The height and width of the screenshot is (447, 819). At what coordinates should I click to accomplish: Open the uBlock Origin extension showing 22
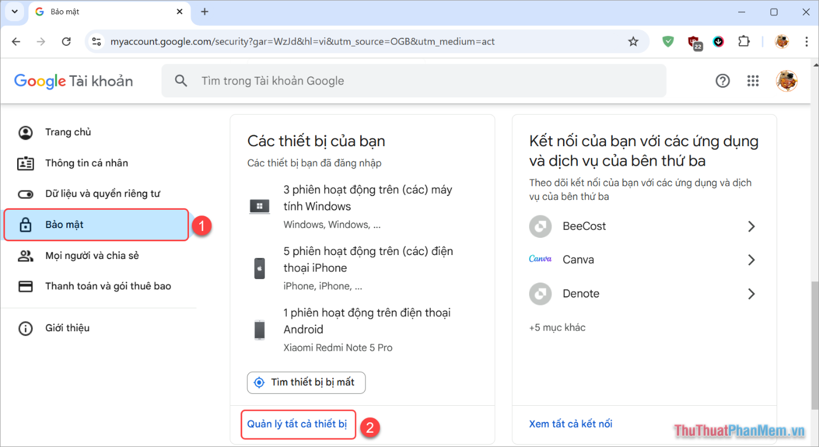click(694, 41)
